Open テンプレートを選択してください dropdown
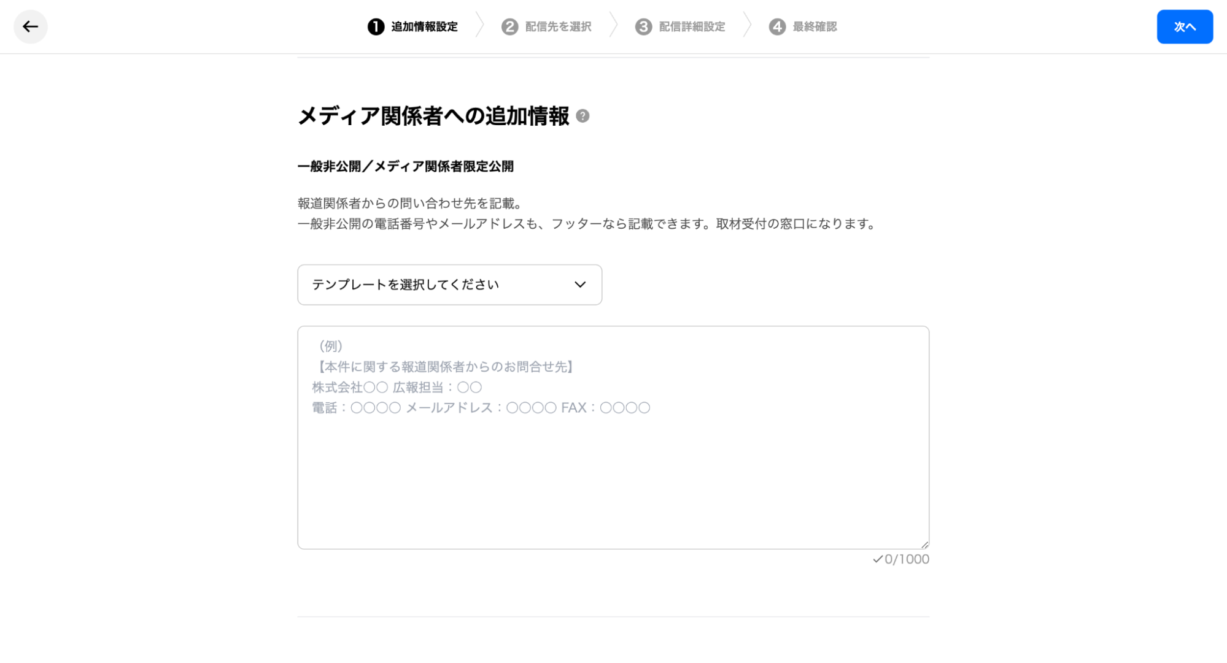Screen dimensions: 1227x663 449,285
